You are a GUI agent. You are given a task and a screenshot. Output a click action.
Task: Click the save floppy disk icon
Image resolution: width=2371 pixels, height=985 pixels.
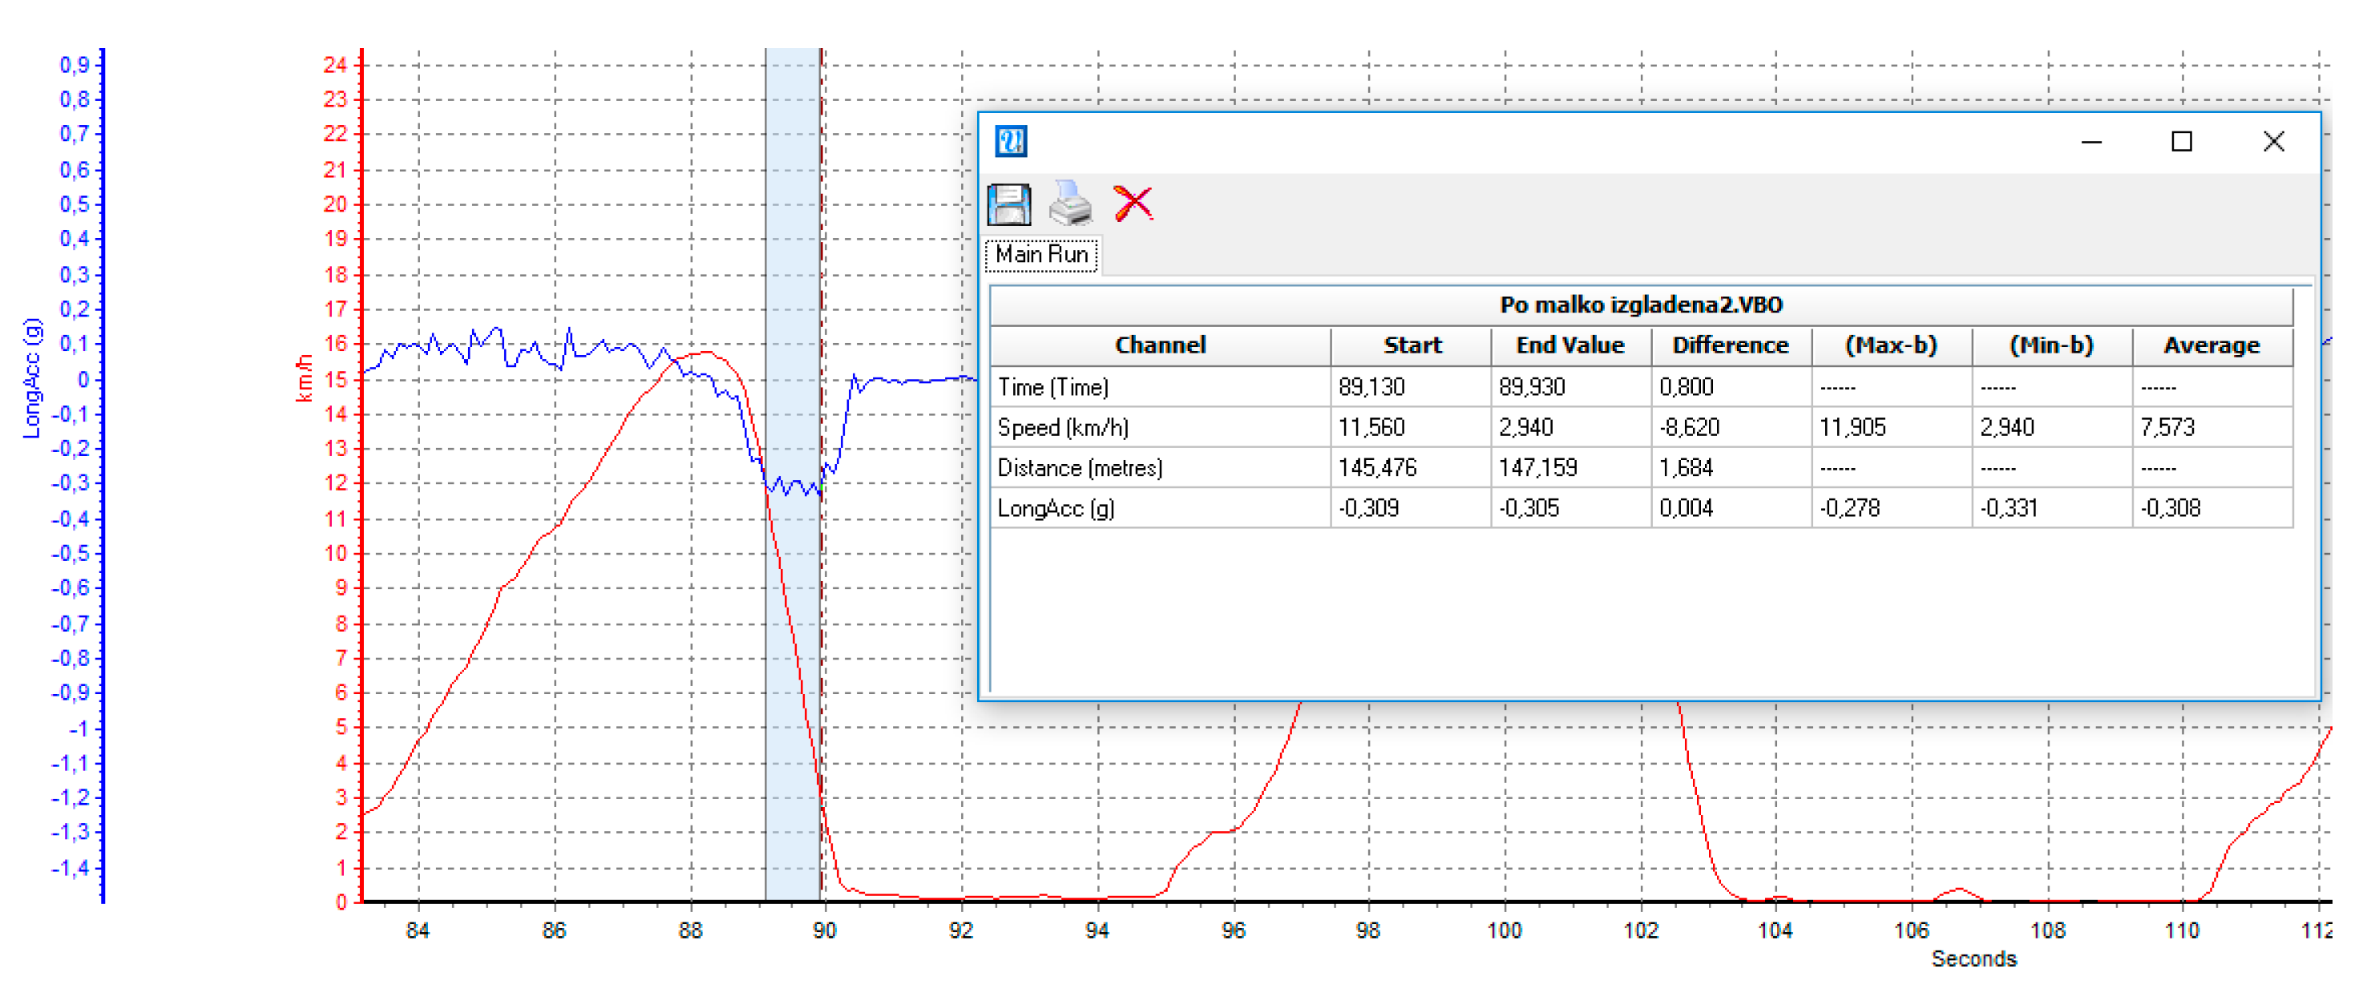coord(1009,204)
